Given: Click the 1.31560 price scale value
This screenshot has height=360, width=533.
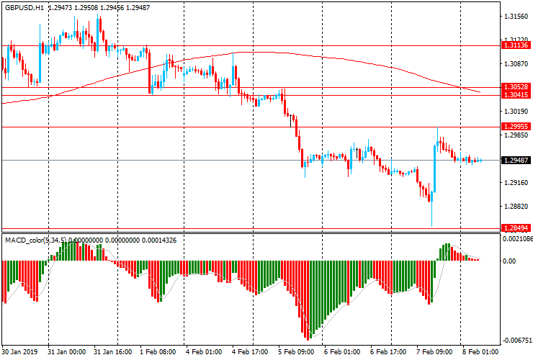Looking at the screenshot, I should [x=515, y=17].
